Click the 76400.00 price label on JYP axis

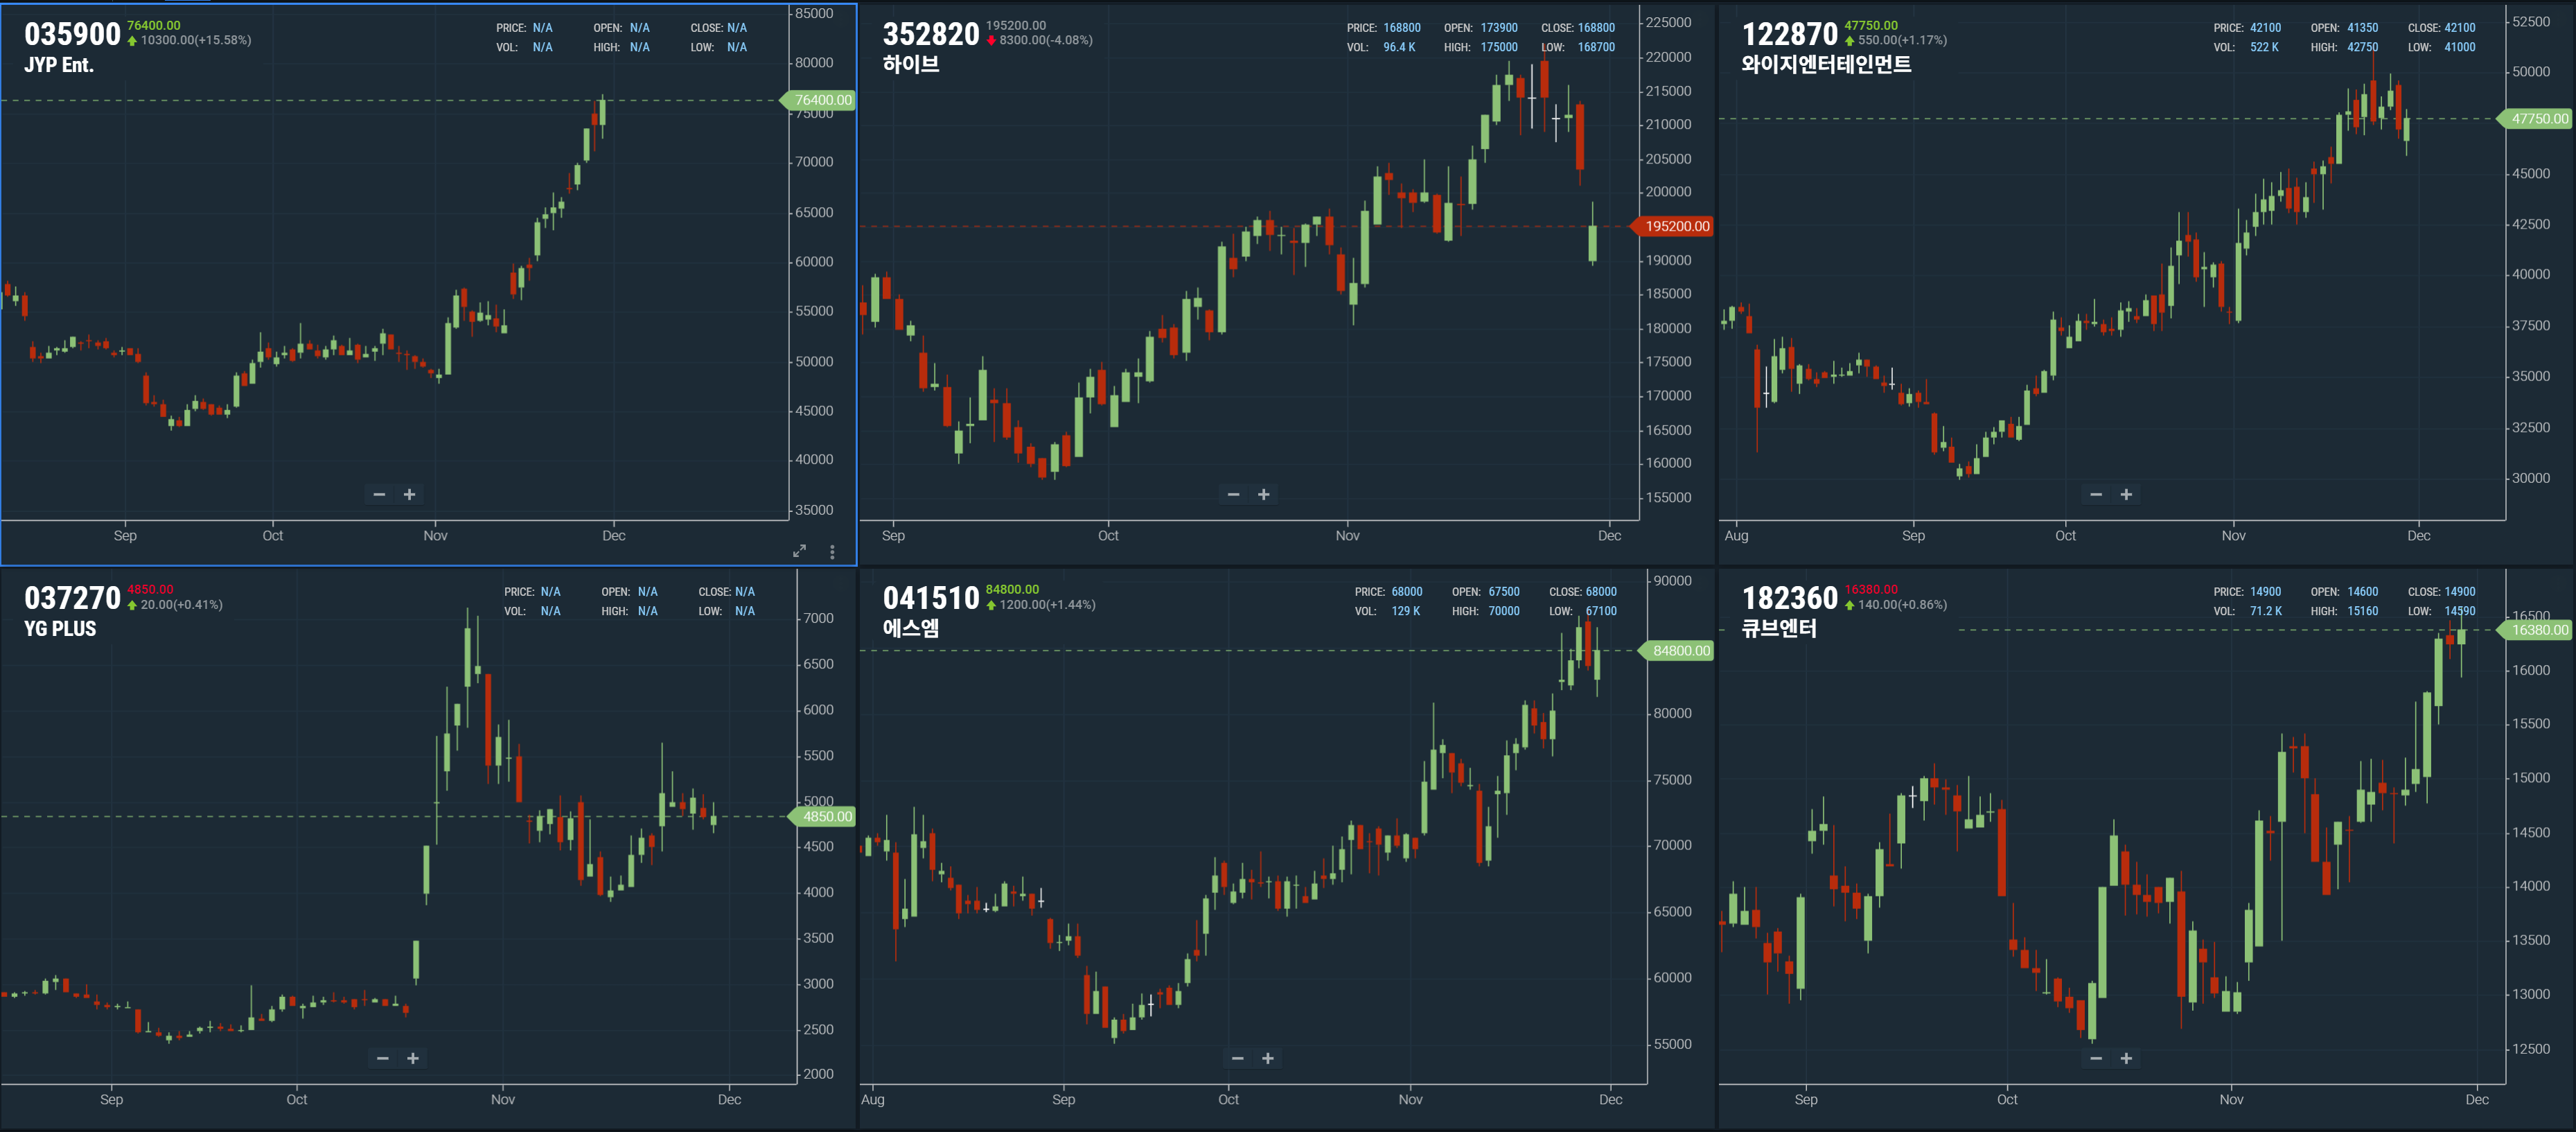click(x=822, y=100)
